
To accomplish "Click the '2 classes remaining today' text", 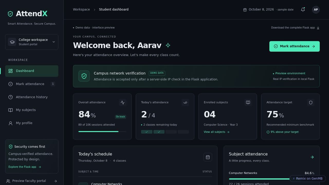I will point(160,125).
